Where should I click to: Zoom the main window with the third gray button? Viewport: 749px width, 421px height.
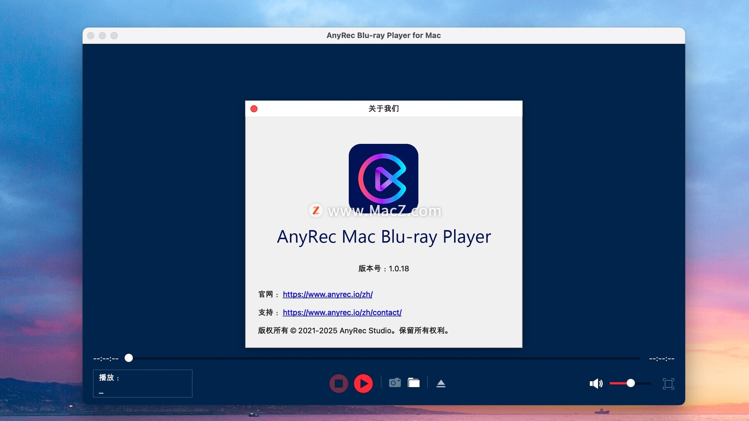tap(114, 36)
